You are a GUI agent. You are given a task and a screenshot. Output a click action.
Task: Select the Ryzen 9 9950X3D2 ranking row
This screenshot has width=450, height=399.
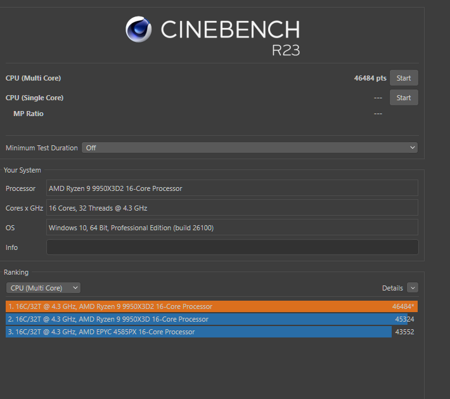coord(212,306)
